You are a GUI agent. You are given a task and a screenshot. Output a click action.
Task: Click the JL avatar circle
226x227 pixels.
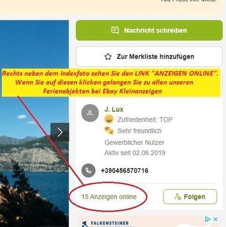(x=90, y=113)
